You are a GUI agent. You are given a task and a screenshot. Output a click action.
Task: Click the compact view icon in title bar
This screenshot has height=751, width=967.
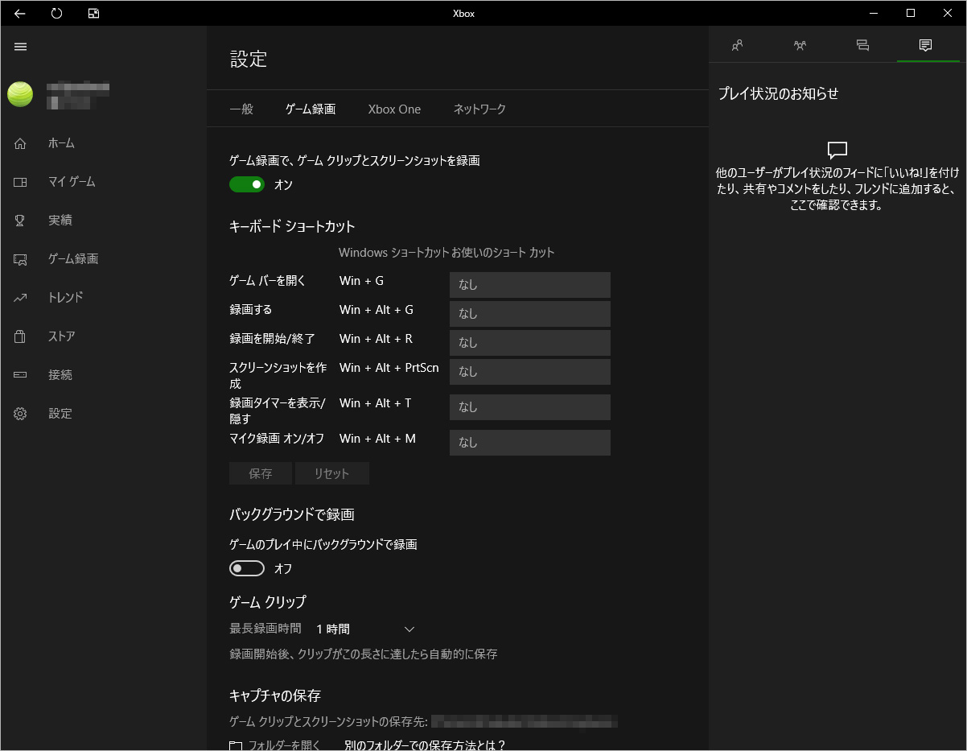[93, 13]
